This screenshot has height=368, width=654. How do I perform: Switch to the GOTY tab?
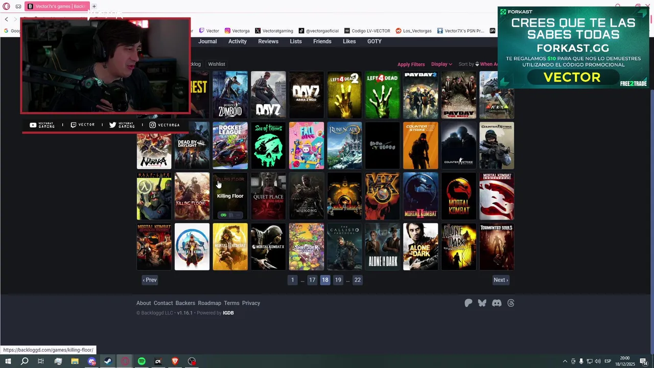pyautogui.click(x=375, y=41)
